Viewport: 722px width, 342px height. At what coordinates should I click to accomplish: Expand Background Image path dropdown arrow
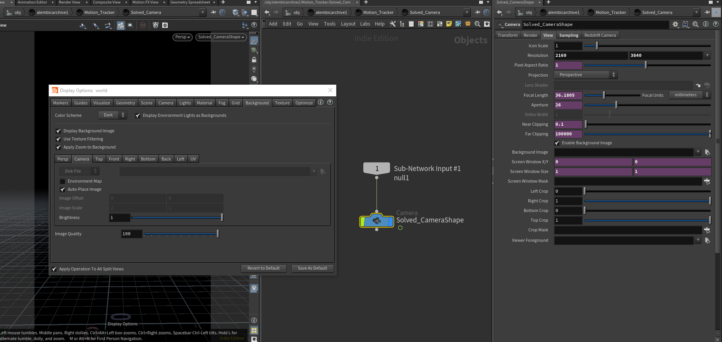[698, 152]
